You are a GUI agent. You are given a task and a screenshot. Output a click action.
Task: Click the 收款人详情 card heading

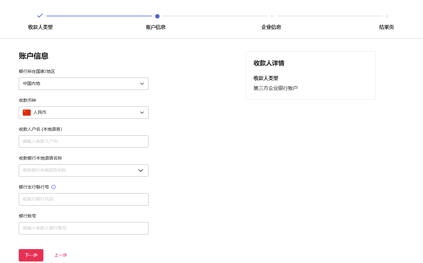tap(269, 63)
